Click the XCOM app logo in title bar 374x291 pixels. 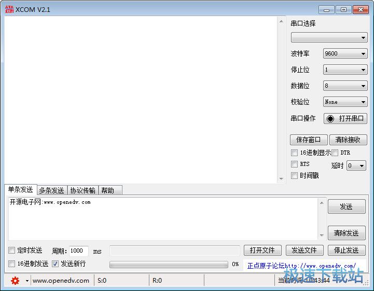(9, 9)
